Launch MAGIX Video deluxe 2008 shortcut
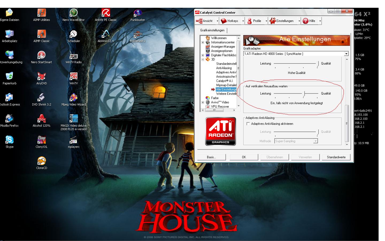This screenshot has width=385, height=241. 74,118
